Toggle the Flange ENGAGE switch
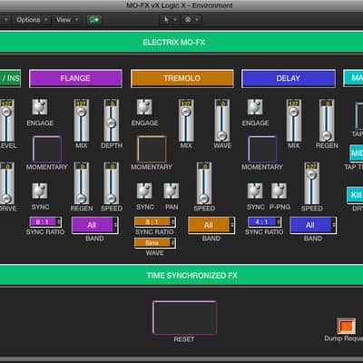The image size is (363, 363). (x=40, y=107)
